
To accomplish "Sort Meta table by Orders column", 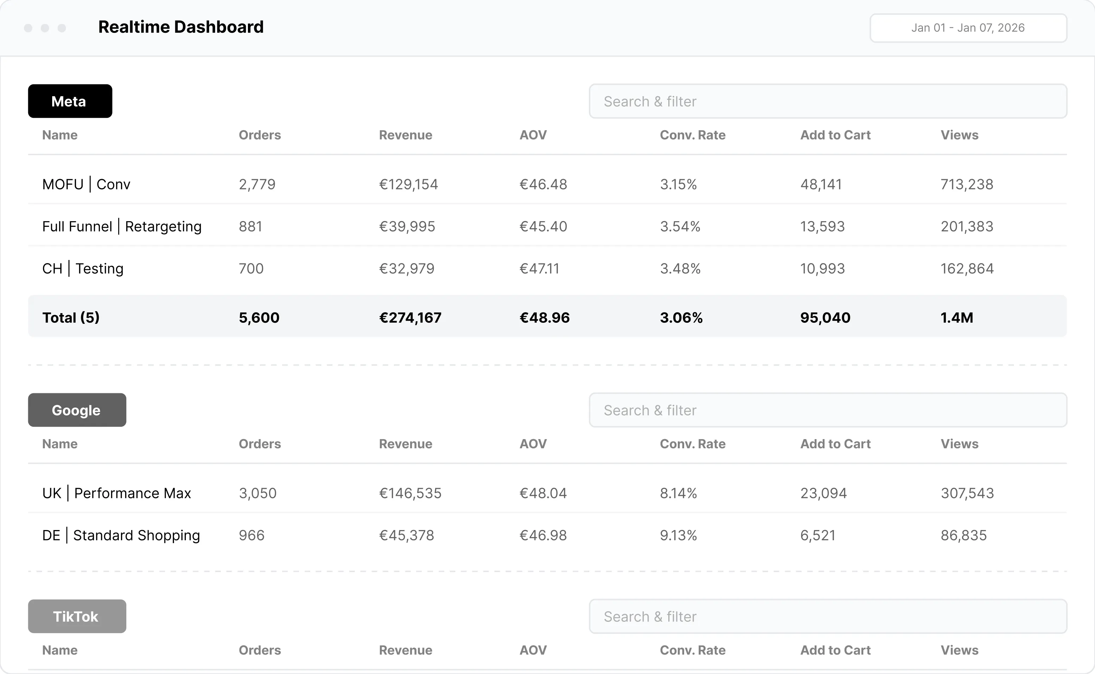I will [x=260, y=135].
